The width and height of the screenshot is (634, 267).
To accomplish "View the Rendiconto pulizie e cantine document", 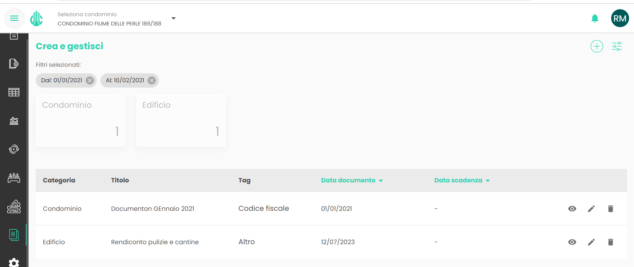I will pyautogui.click(x=572, y=242).
